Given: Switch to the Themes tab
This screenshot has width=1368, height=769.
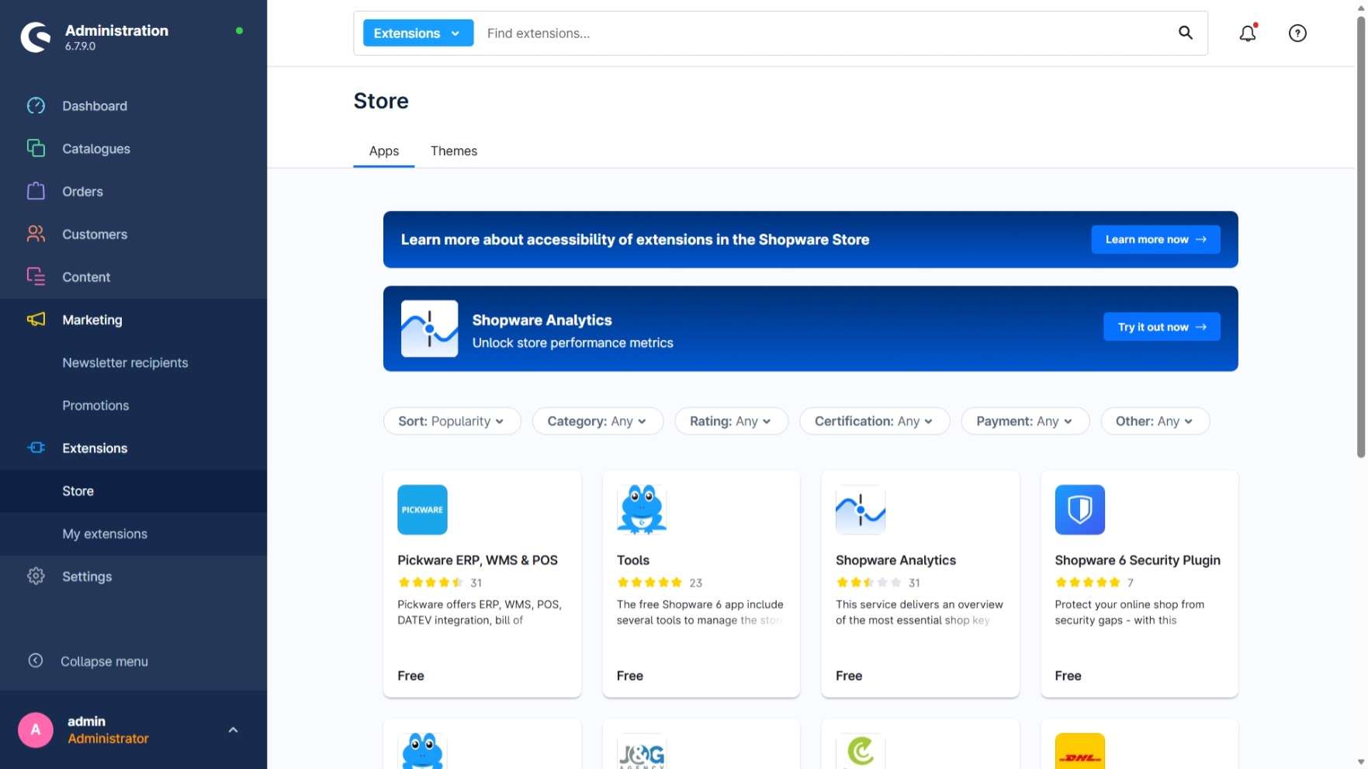Looking at the screenshot, I should click(x=454, y=151).
